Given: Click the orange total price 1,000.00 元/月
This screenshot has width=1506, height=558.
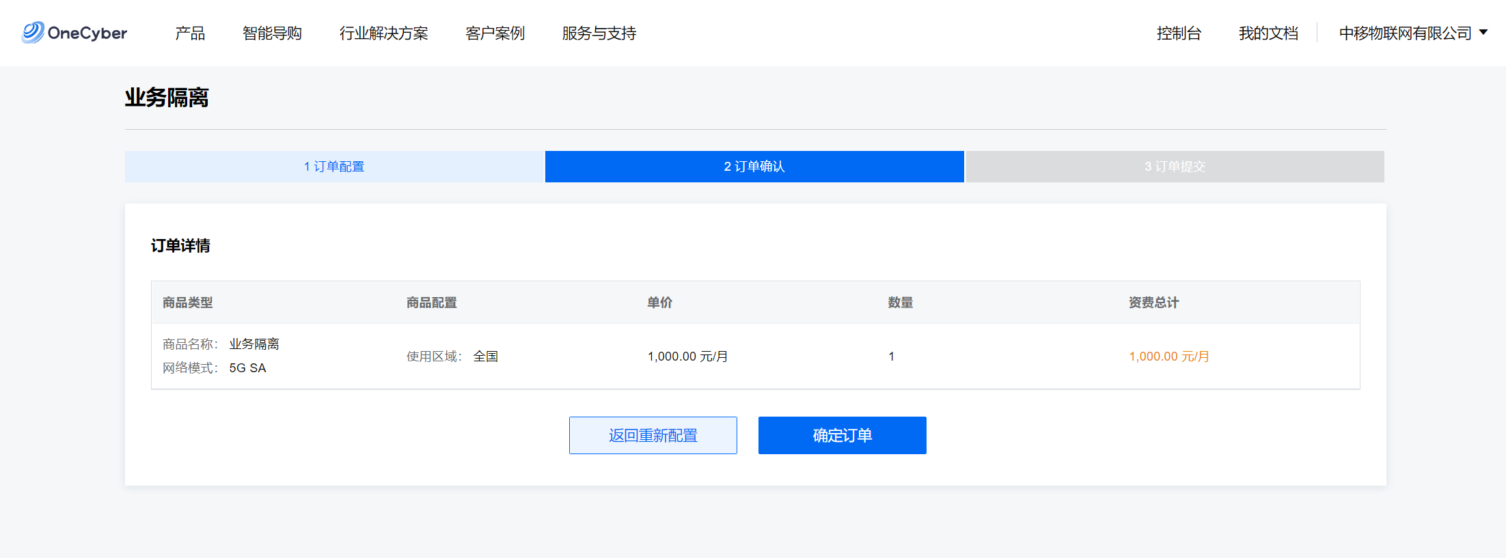Looking at the screenshot, I should tap(1168, 357).
